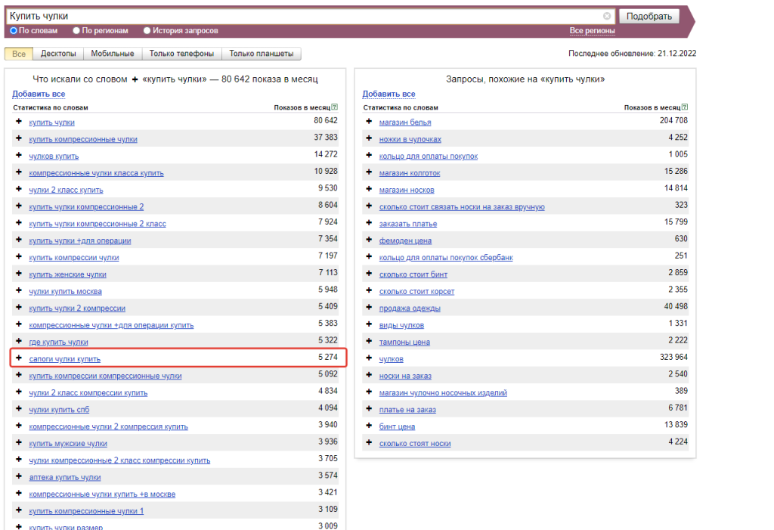Switch to the 'Десктопы' tab
774x530 pixels.
pos(58,54)
